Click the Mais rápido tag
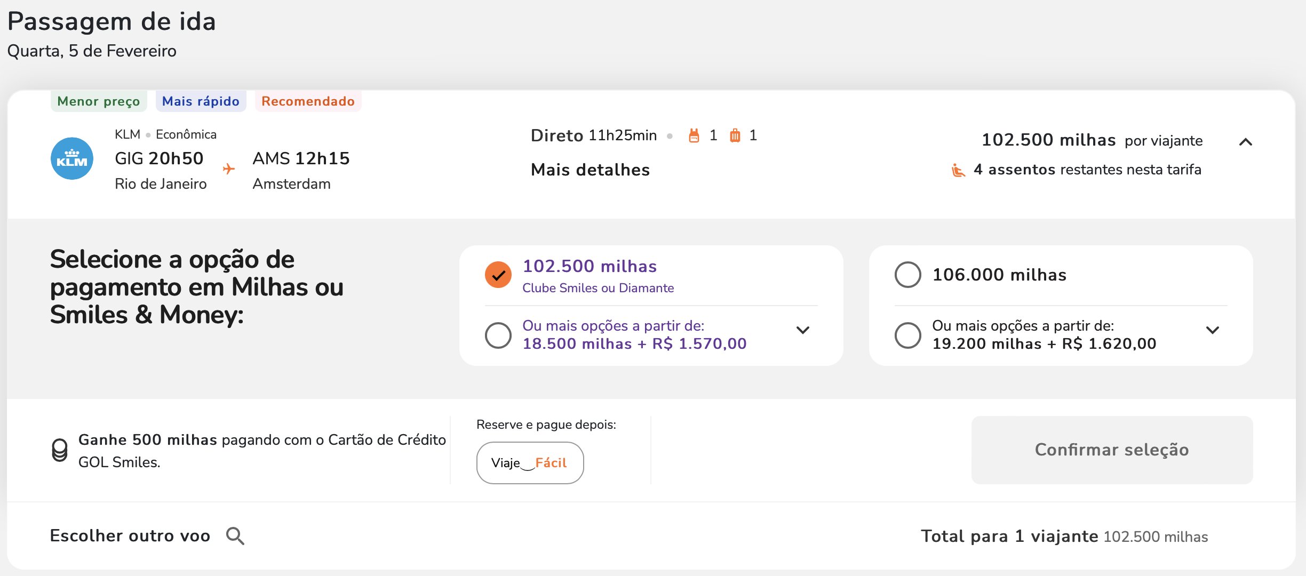This screenshot has width=1306, height=576. pos(201,101)
